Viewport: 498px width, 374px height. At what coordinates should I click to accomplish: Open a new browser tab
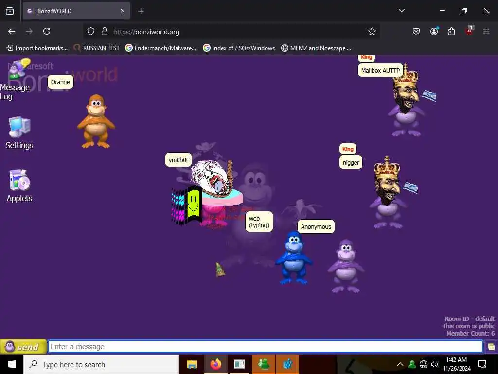pyautogui.click(x=141, y=11)
